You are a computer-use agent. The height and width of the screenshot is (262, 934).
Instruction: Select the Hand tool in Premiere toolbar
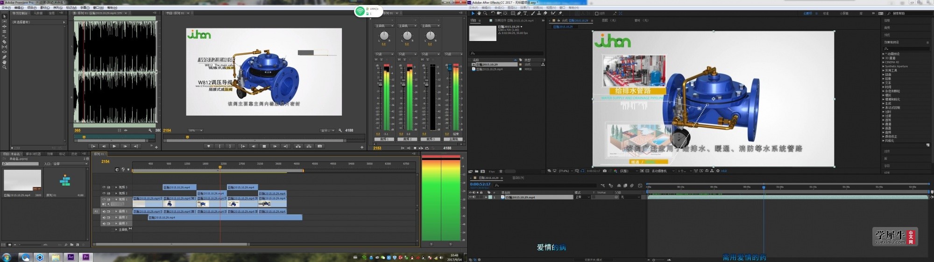(x=4, y=62)
